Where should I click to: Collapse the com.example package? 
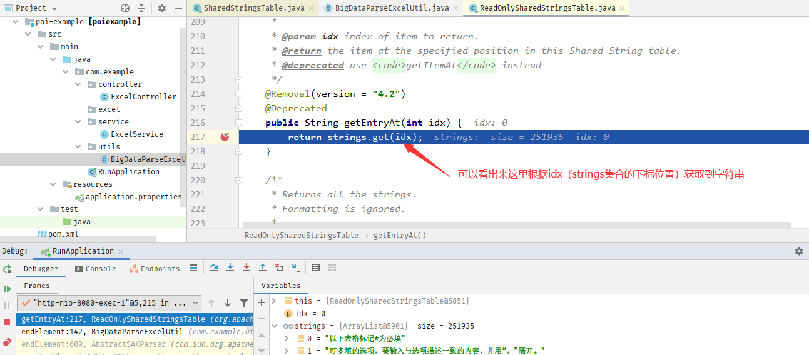(x=67, y=71)
